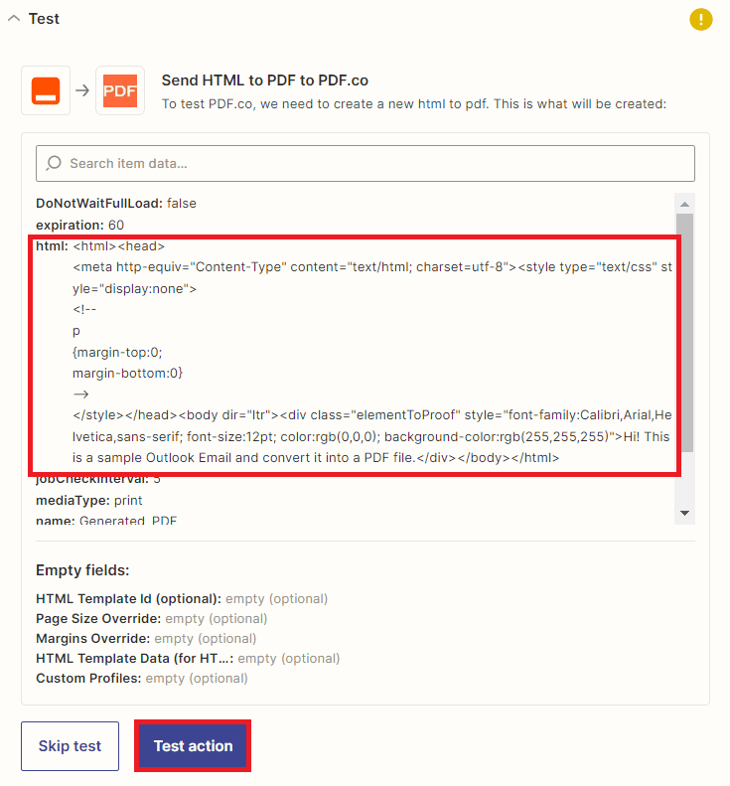Select the mediaType print row
The height and width of the screenshot is (786, 730).
(x=89, y=500)
